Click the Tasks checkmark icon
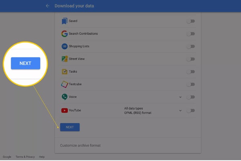Viewport: 241px width, 161px height. (x=65, y=72)
